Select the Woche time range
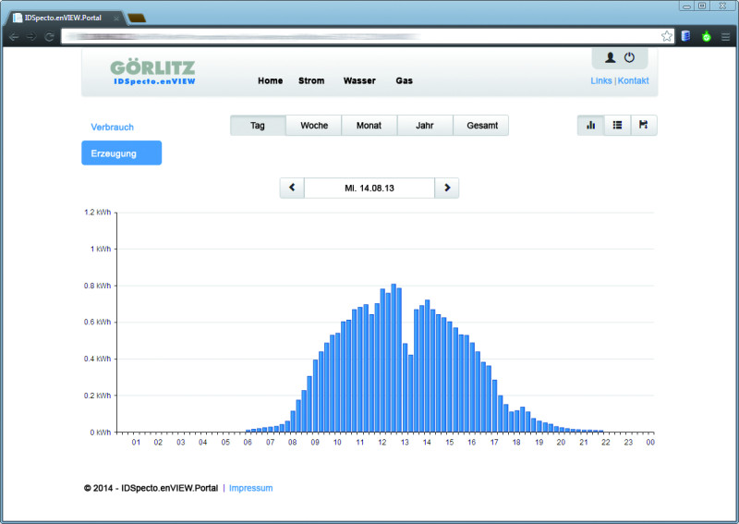This screenshot has width=739, height=524. tap(314, 126)
